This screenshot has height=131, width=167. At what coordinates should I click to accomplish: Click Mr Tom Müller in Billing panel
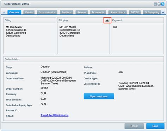tap(14, 27)
